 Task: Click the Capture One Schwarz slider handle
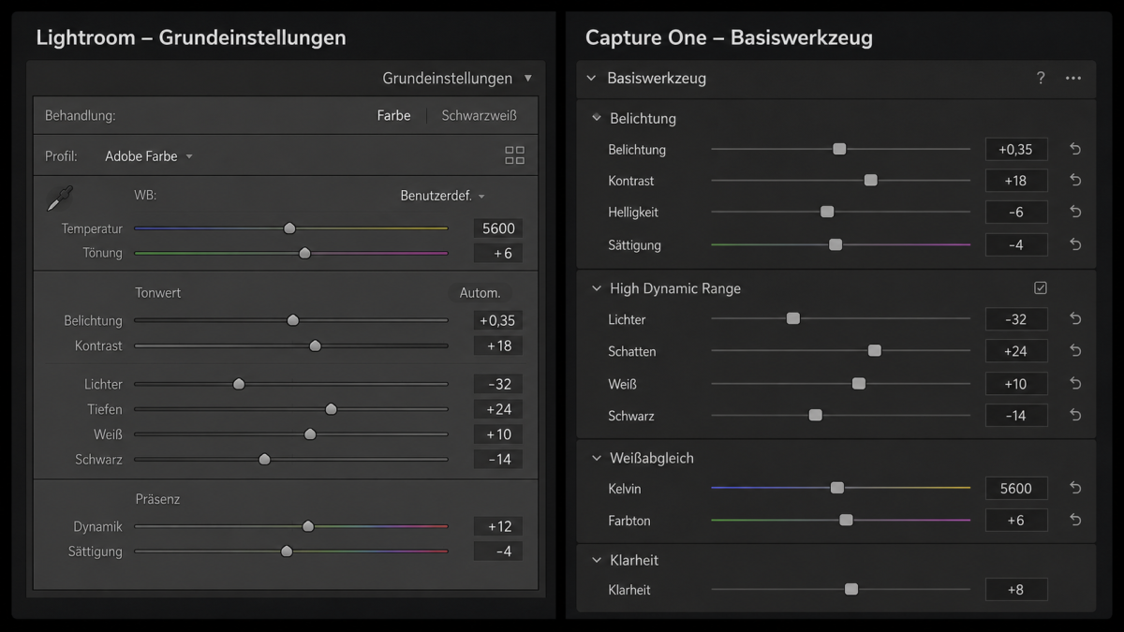point(816,415)
